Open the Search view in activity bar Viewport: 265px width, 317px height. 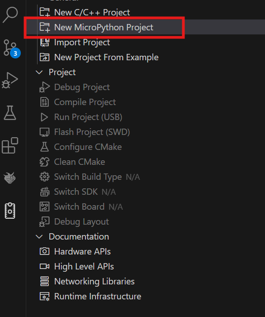click(x=10, y=14)
